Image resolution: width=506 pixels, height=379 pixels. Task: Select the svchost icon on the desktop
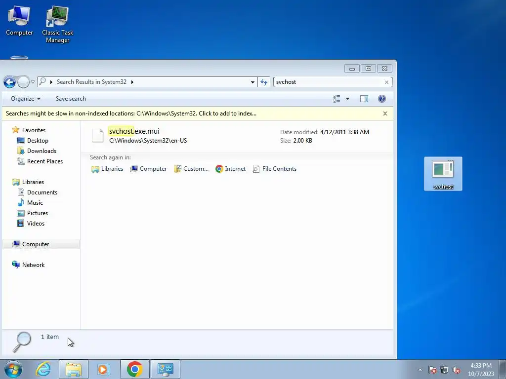tap(443, 174)
